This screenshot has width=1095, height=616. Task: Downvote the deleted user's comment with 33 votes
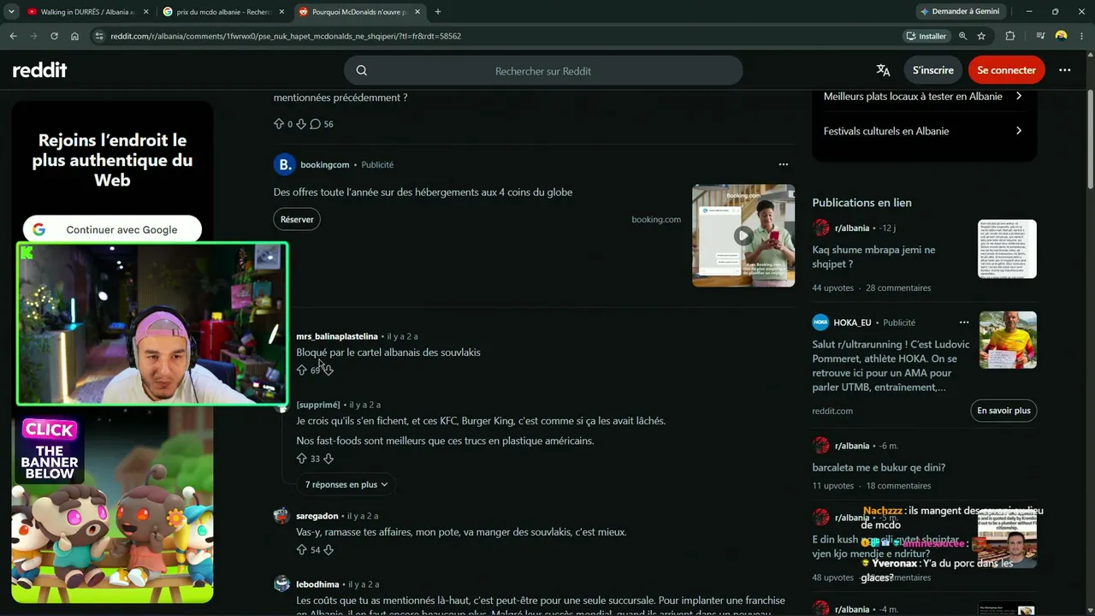(328, 459)
